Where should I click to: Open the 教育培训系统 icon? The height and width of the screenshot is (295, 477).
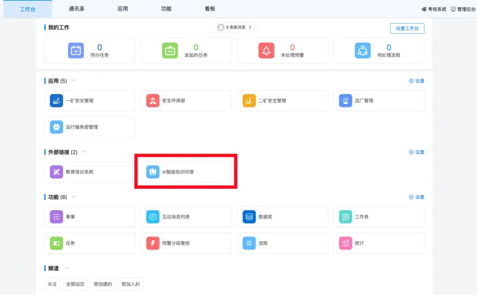(x=57, y=172)
